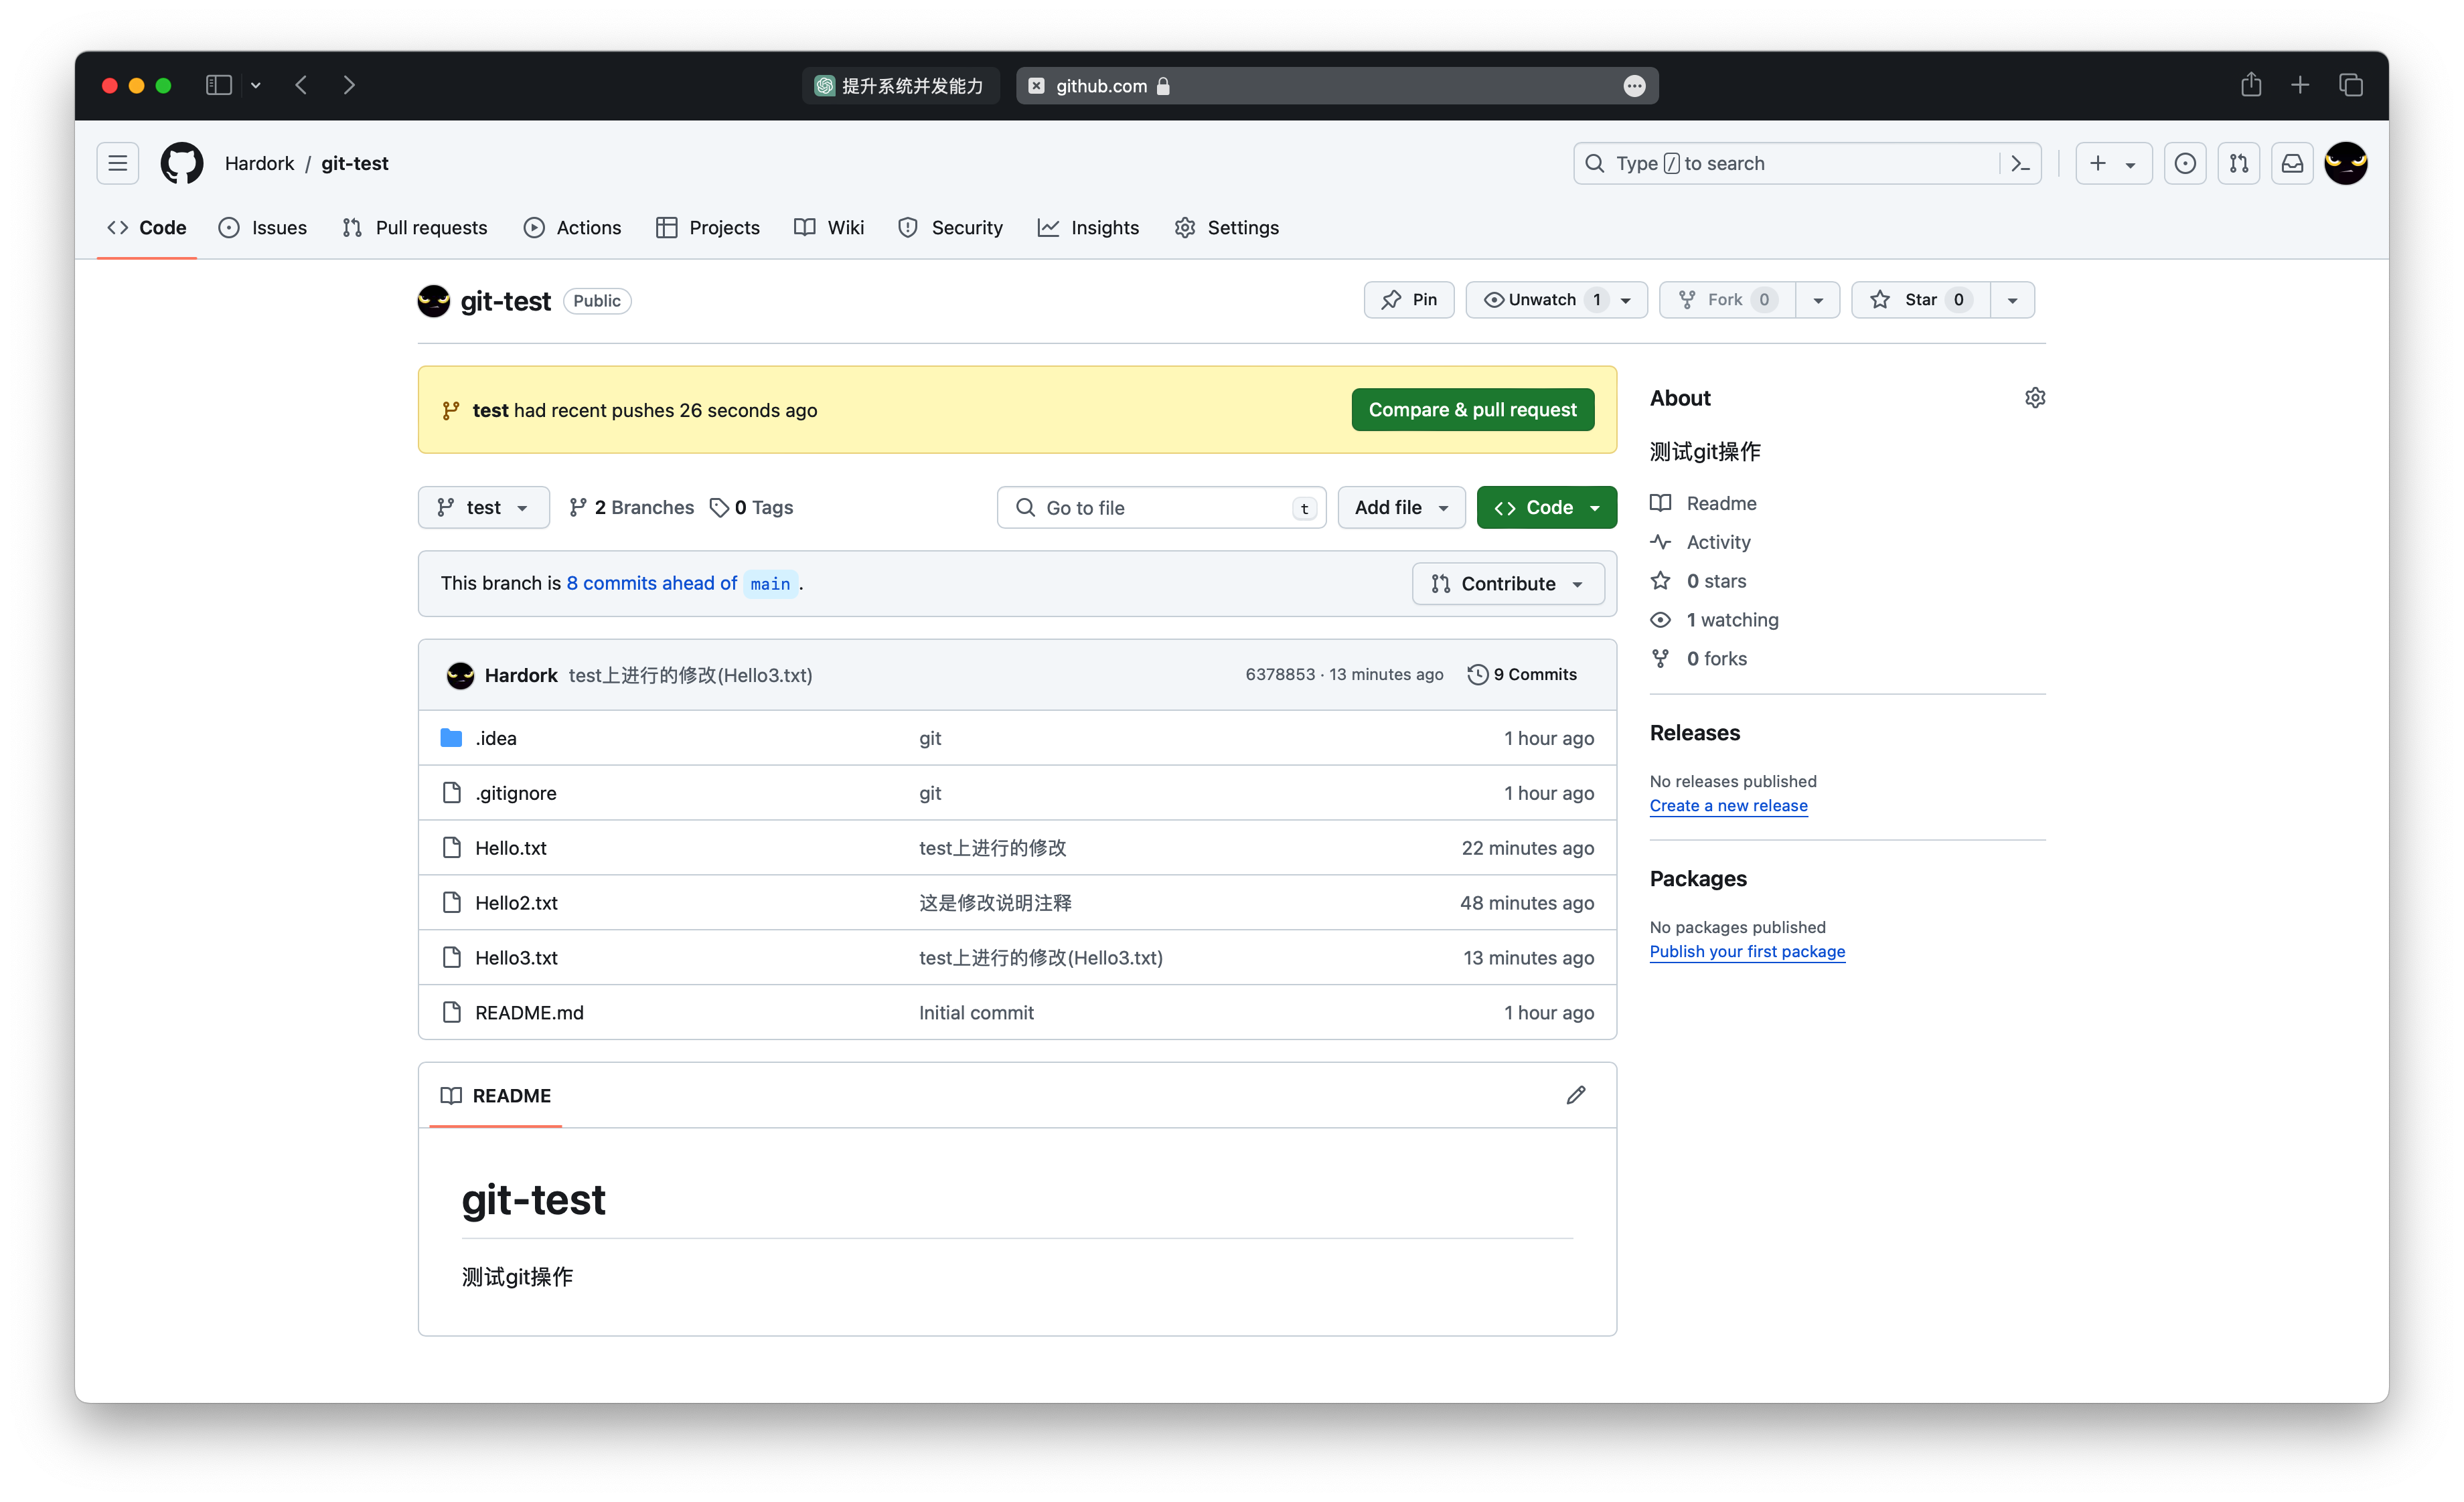
Task: Click the README outline book icon
Action: 451,1095
